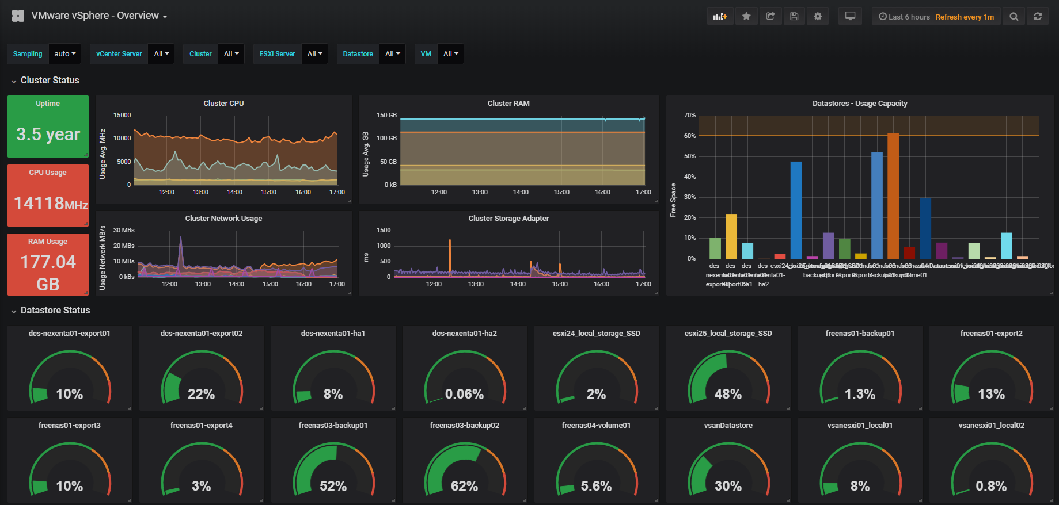Click freenas01-export2 panel title

click(x=992, y=334)
